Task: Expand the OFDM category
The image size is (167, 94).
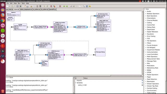Action: pyautogui.click(x=146, y=72)
